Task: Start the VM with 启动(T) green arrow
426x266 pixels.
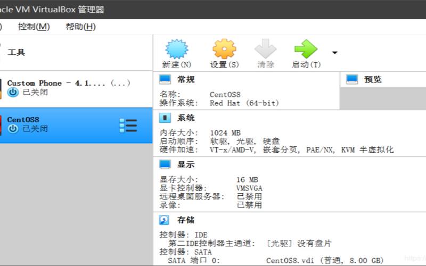Action: (x=306, y=49)
